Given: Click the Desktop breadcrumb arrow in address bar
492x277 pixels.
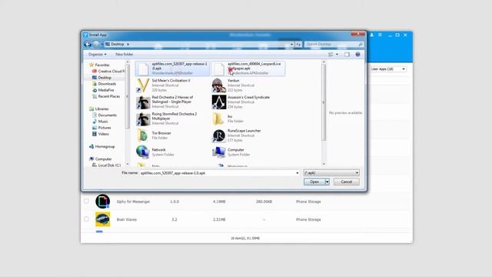Looking at the screenshot, I should [x=128, y=45].
